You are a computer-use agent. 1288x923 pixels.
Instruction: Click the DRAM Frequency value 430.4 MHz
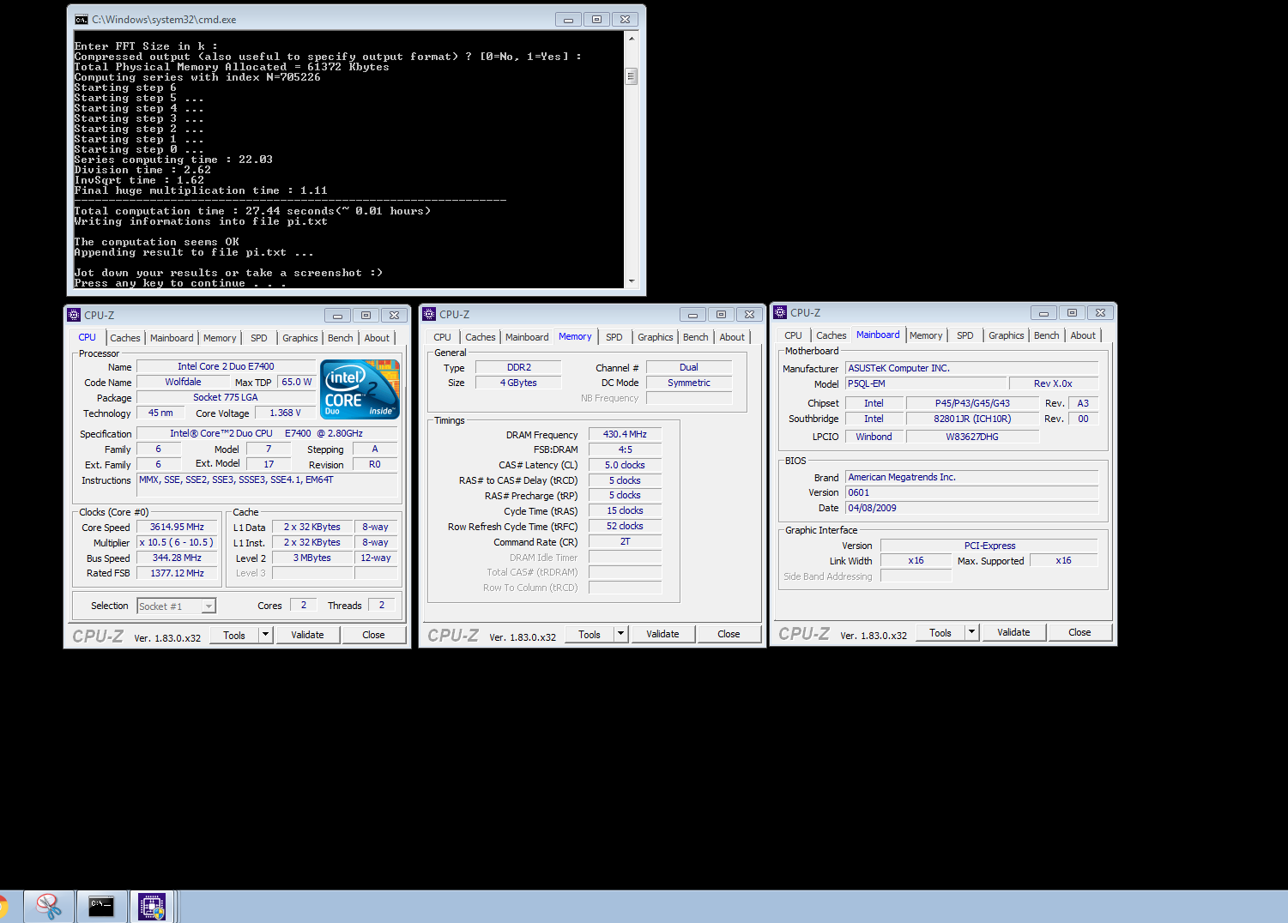(625, 434)
